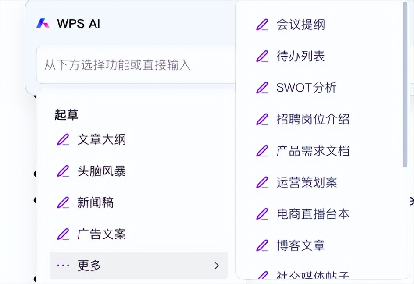Select the pencil icon beside SWOT分析
The width and height of the screenshot is (414, 284).
point(262,88)
